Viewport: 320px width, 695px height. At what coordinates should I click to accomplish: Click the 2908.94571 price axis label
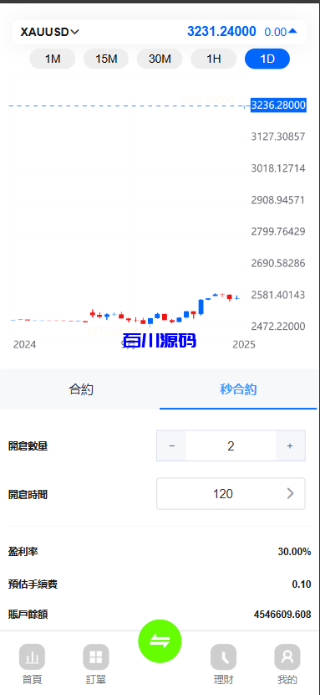(x=278, y=200)
